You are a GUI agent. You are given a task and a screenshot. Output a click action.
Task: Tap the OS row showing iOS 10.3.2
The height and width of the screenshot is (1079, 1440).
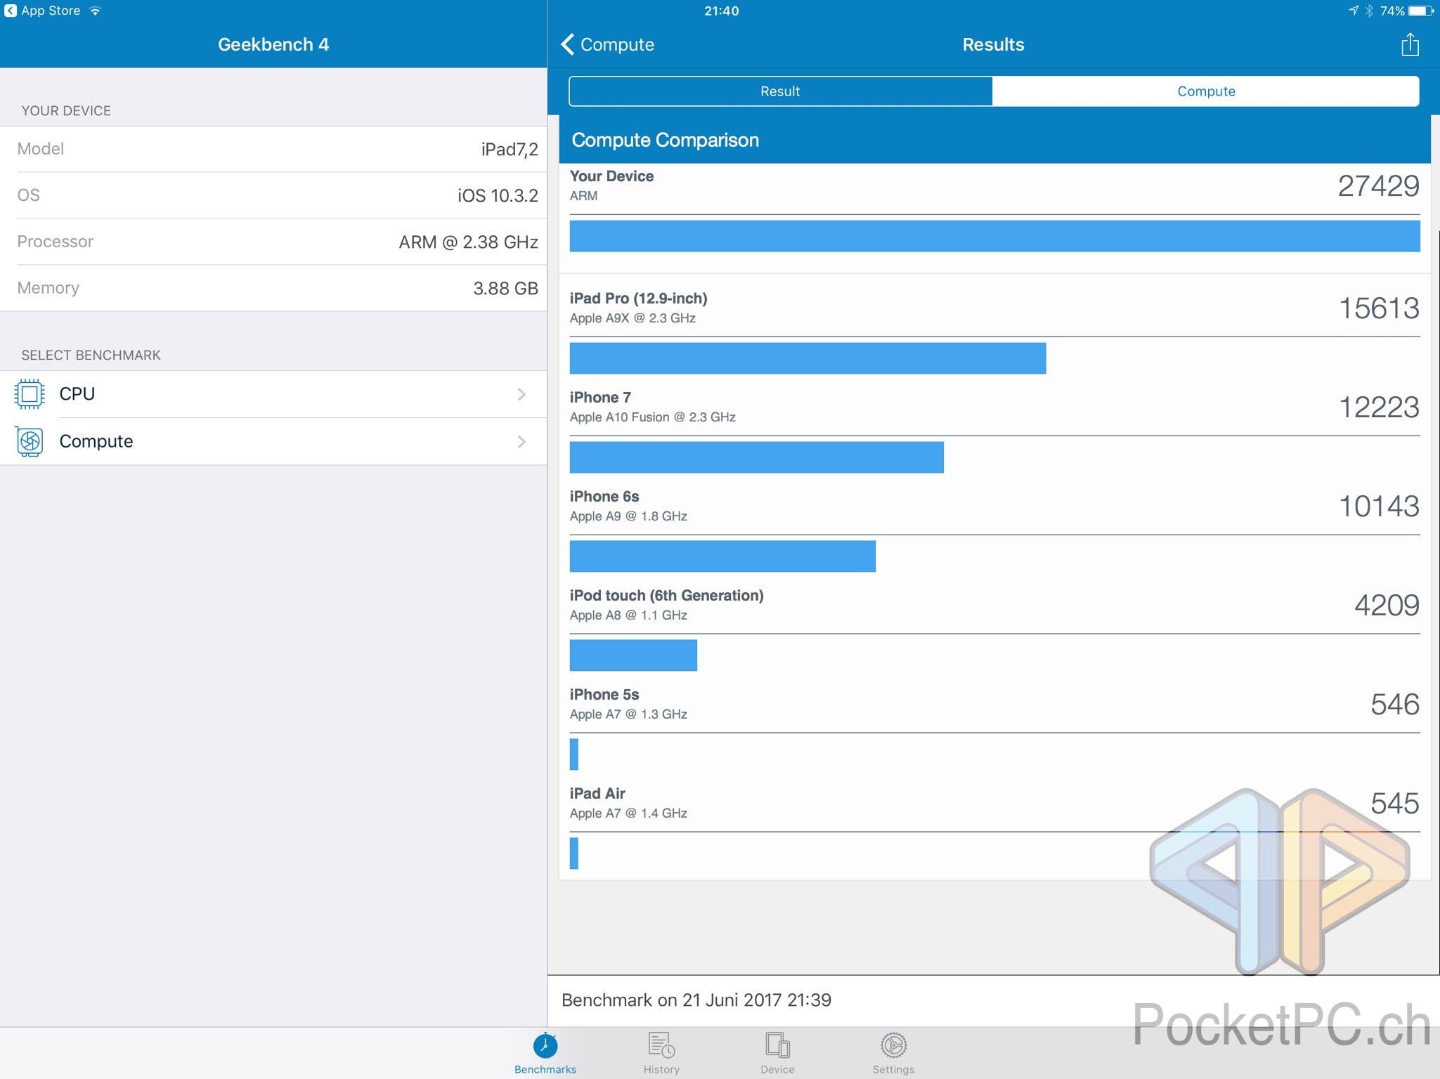pyautogui.click(x=273, y=195)
